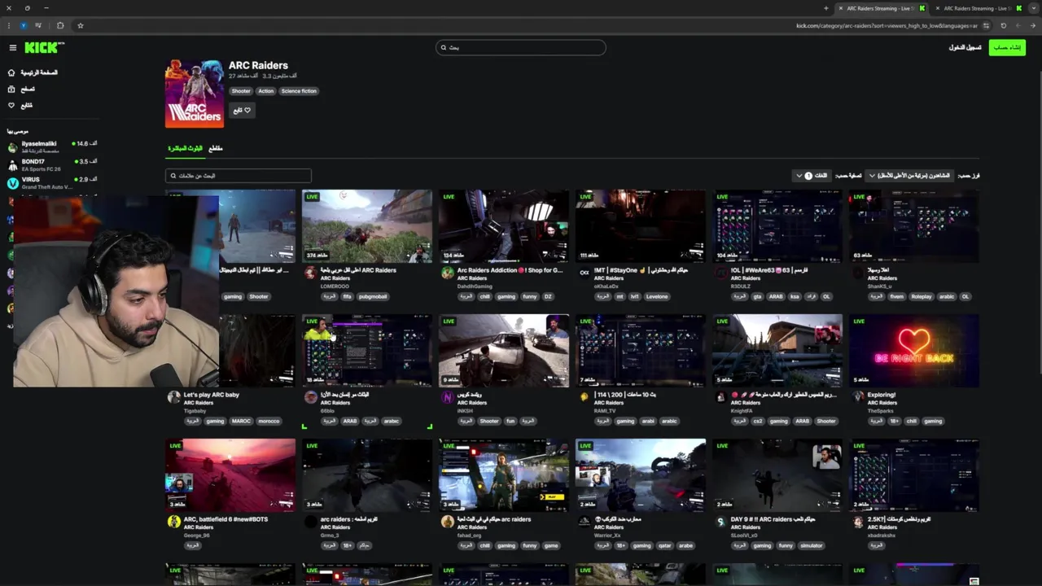Open the fahad_org stream thumbnail
Image resolution: width=1042 pixels, height=586 pixels.
click(x=504, y=475)
